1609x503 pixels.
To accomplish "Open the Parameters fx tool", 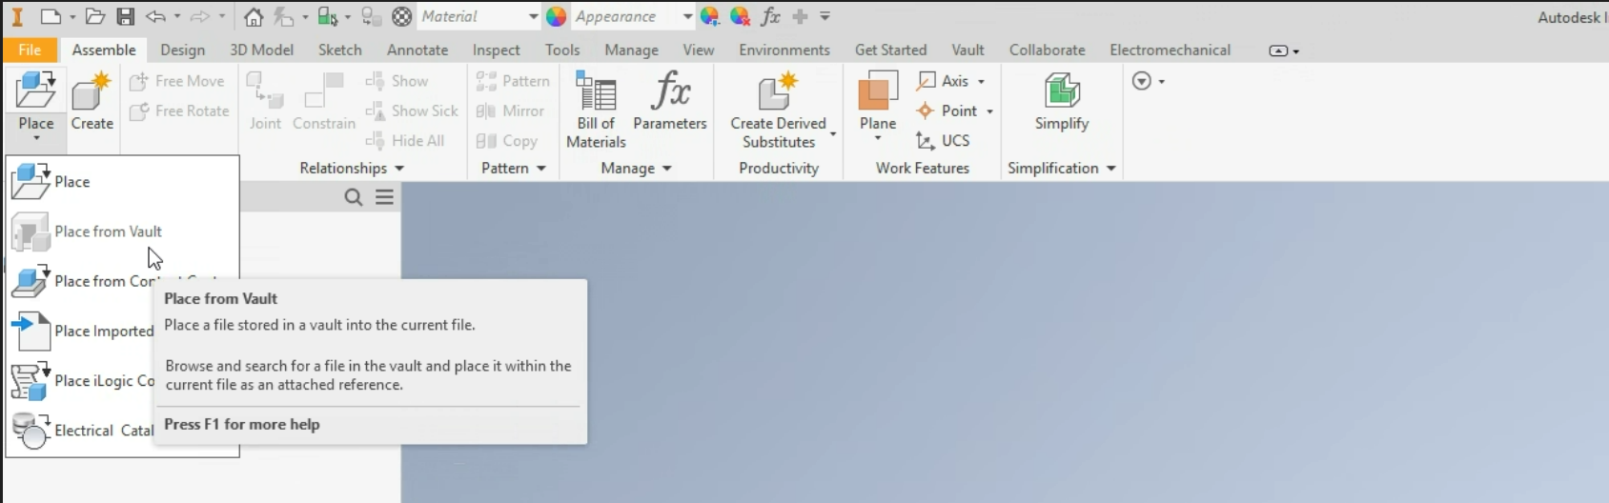I will coord(670,102).
